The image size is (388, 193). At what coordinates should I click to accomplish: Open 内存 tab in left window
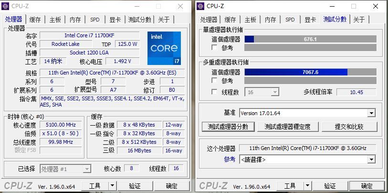[75, 20]
